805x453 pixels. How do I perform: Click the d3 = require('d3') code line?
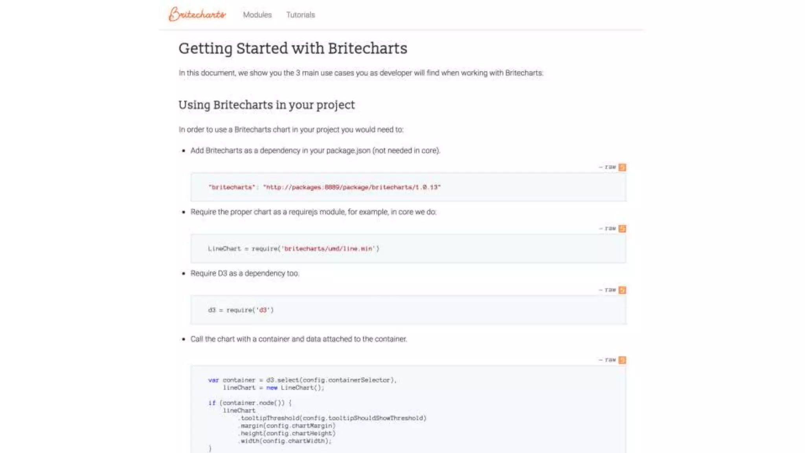241,310
